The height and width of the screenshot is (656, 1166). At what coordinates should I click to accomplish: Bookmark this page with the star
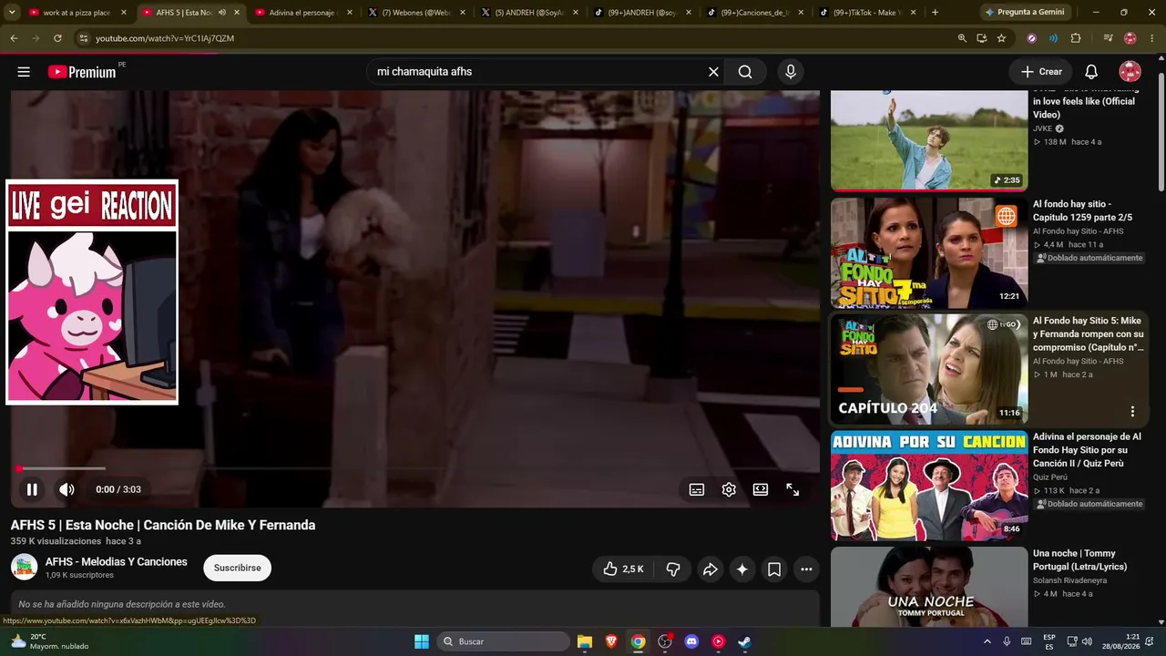1001,38
